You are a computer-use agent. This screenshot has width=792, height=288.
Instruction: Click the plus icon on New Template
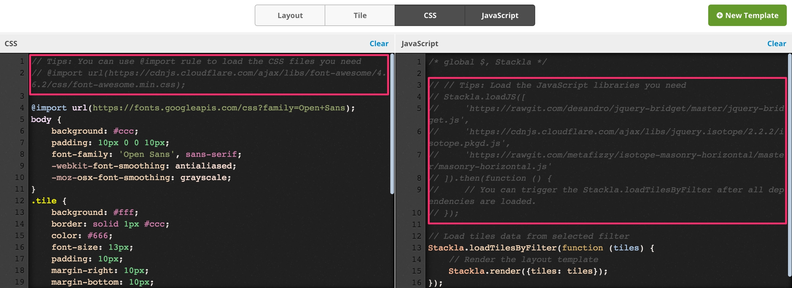[719, 15]
